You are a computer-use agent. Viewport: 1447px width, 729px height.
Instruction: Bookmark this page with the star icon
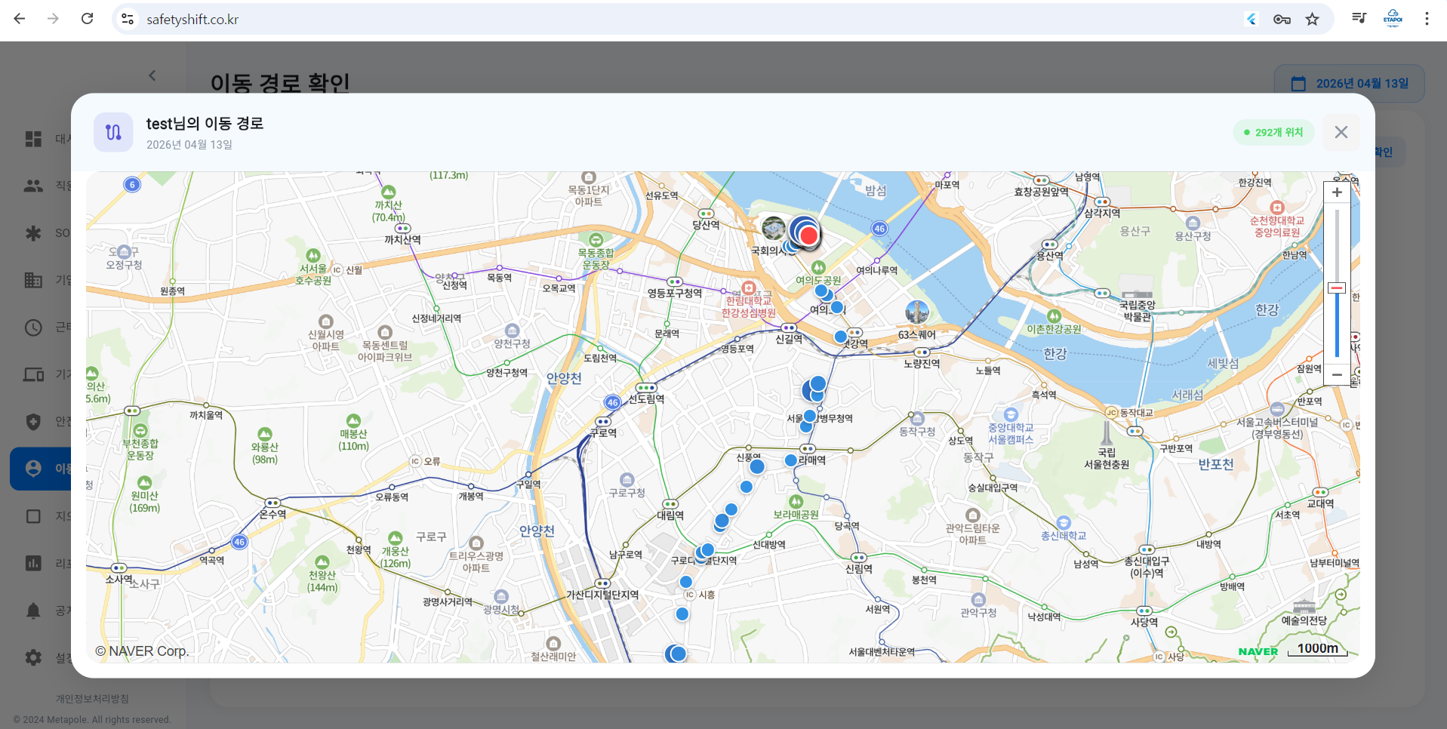(x=1313, y=20)
